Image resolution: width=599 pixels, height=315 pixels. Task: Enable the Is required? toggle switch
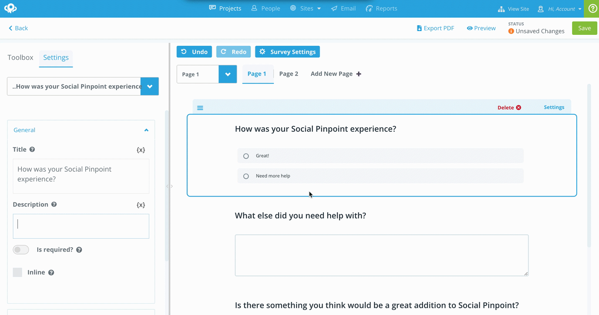tap(21, 250)
